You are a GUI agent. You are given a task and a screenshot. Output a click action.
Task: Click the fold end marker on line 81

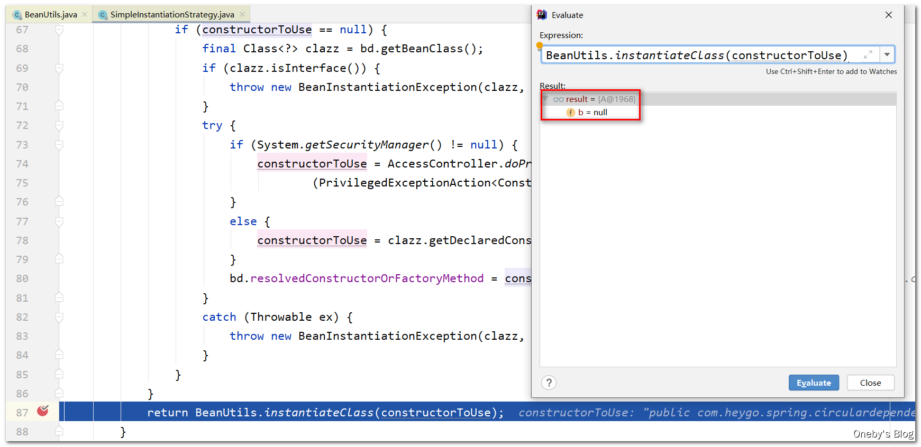[59, 297]
